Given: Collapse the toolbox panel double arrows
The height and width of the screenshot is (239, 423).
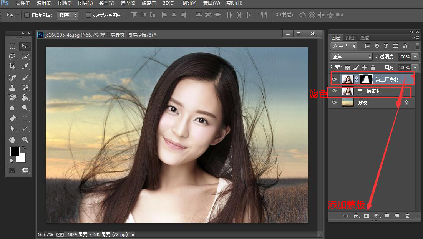Looking at the screenshot, I should [x=23, y=33].
